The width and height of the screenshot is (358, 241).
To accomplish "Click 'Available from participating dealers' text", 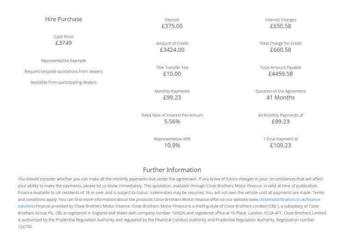I will coord(63,83).
